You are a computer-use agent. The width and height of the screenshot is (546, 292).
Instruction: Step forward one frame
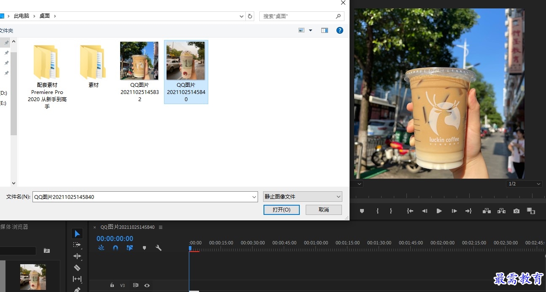(454, 211)
